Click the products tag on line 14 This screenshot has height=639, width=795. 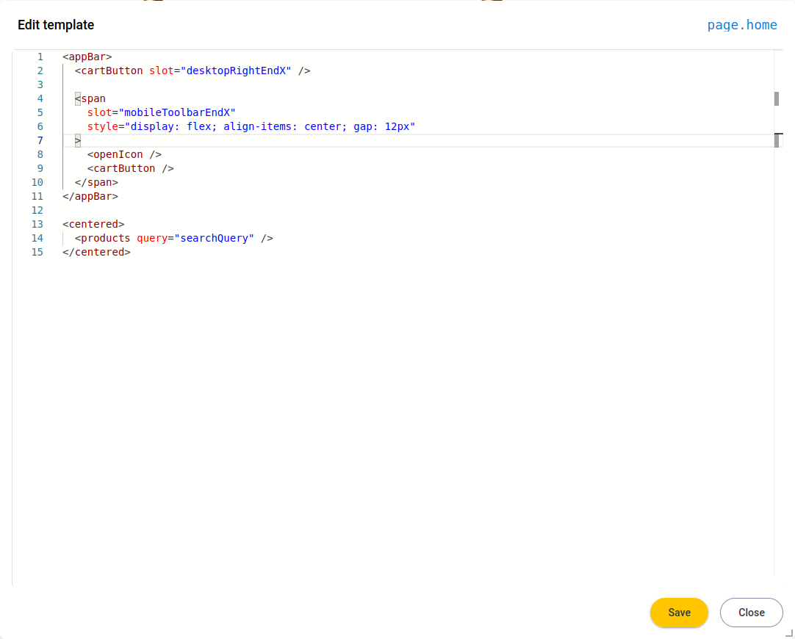pos(105,238)
